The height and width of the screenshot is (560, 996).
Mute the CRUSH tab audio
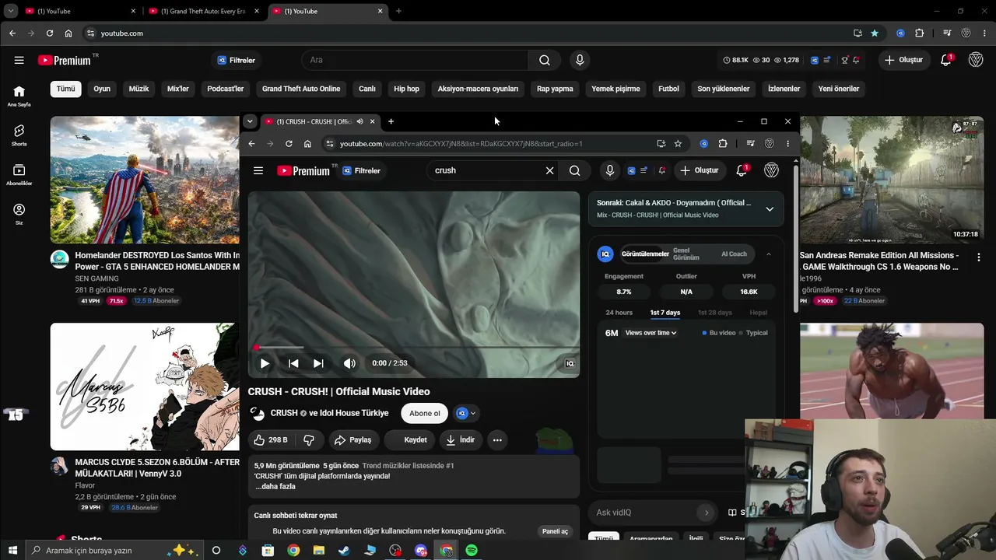pos(359,121)
